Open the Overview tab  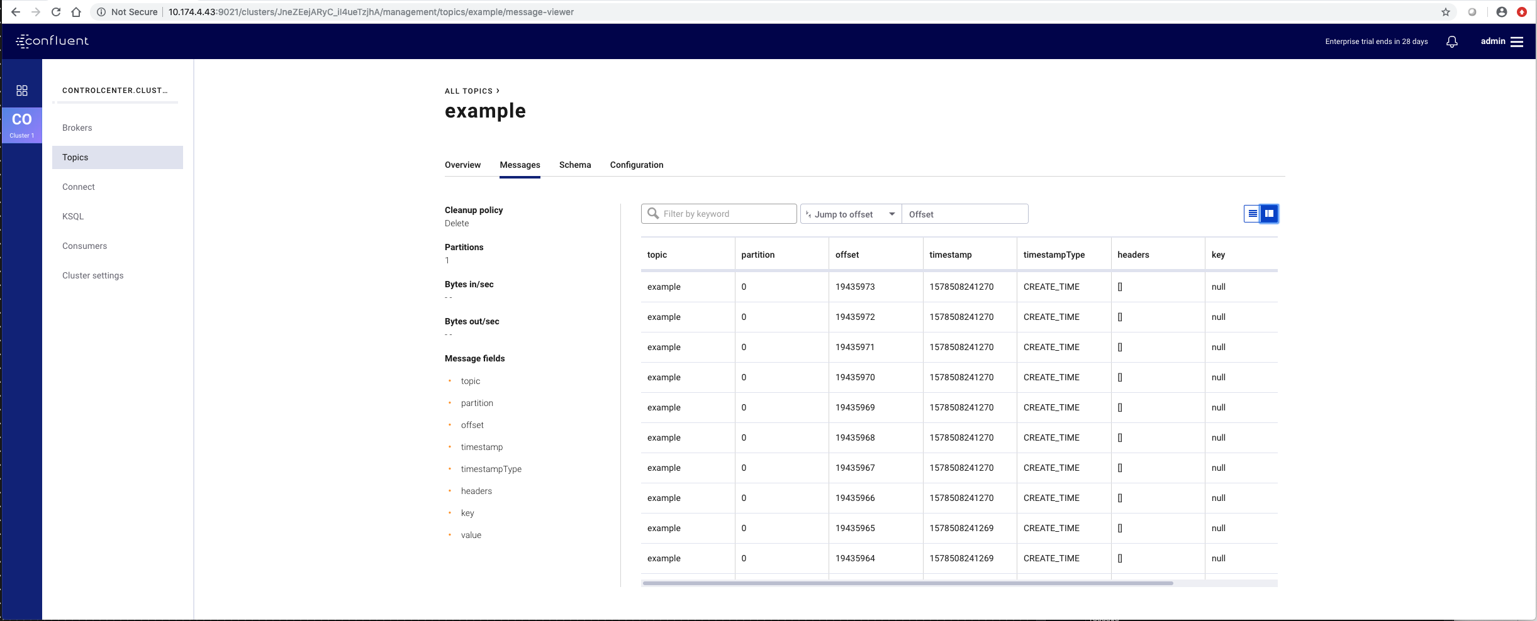pos(462,165)
